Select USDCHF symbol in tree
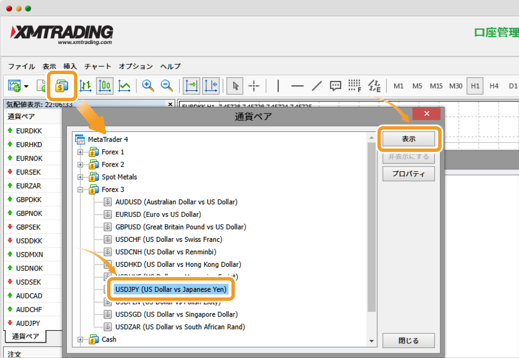Viewport: 519px width, 358px height. (169, 240)
